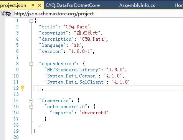The height and width of the screenshot is (140, 183).
Task: Click the "CYQ.Data" value on line 4
Action: click(x=92, y=39)
